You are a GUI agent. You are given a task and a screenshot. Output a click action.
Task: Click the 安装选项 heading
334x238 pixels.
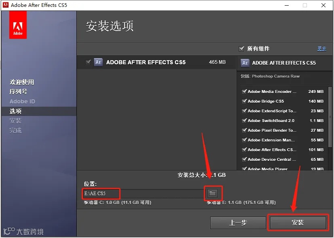110,26
